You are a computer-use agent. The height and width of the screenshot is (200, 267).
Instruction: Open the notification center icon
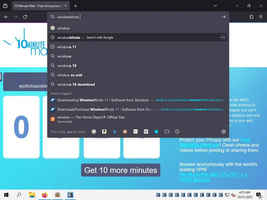(259, 195)
